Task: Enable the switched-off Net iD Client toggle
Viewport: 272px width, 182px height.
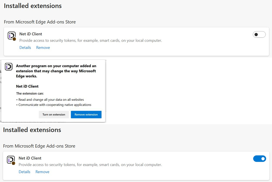Action: 259,35
